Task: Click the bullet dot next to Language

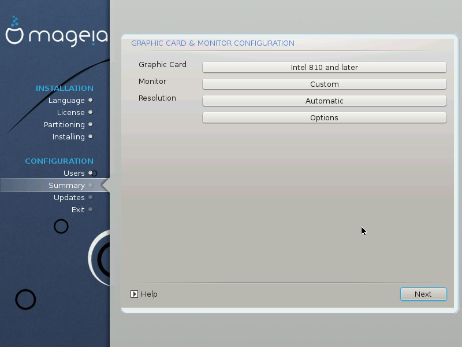Action: pyautogui.click(x=91, y=100)
